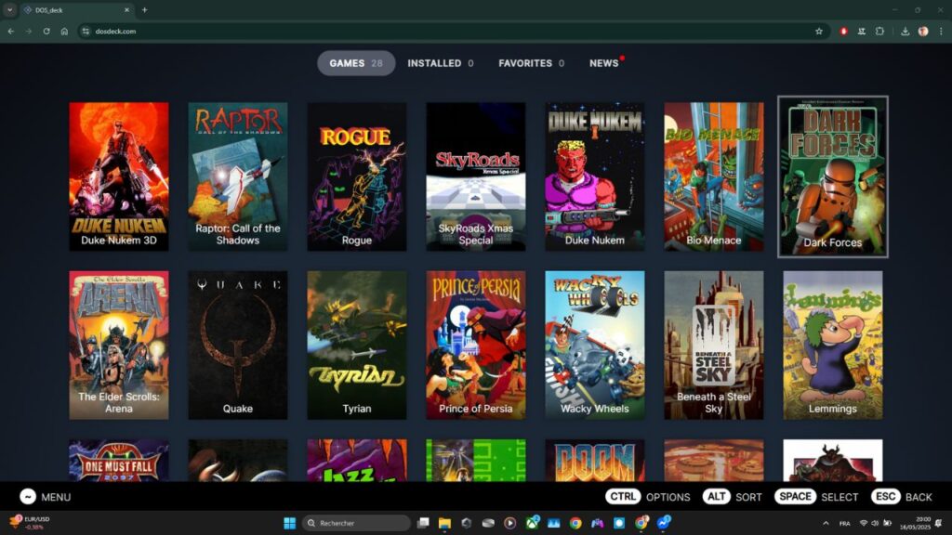
Task: Bookmark this page with the star icon
Action: (x=818, y=31)
